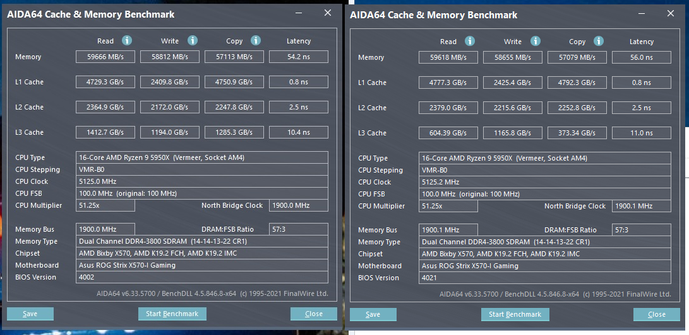Click the Memory Latency field showing 54.2 ns
Image resolution: width=689 pixels, height=335 pixels.
click(x=299, y=57)
